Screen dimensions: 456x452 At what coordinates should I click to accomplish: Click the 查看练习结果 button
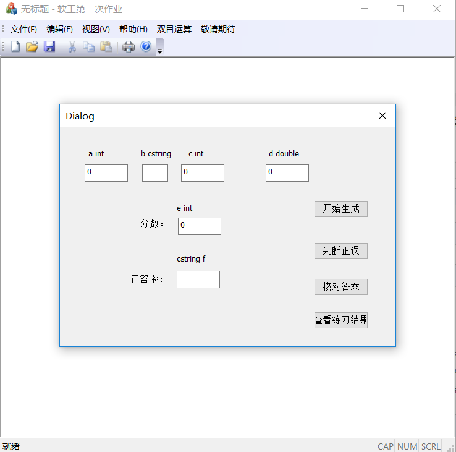pyautogui.click(x=341, y=320)
